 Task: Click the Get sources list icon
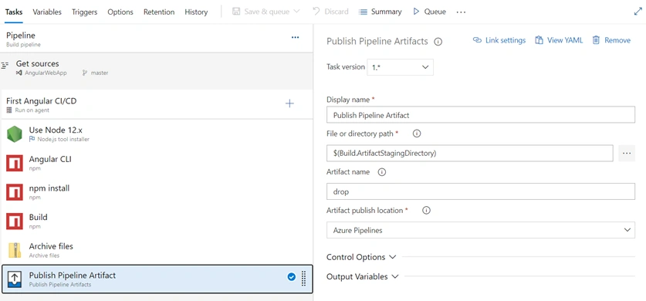[5, 65]
